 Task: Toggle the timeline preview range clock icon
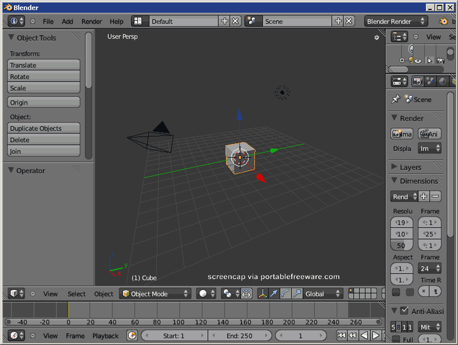click(x=132, y=335)
